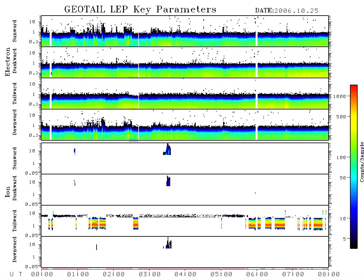Click the colorbar '5' tick label

pos(345,239)
